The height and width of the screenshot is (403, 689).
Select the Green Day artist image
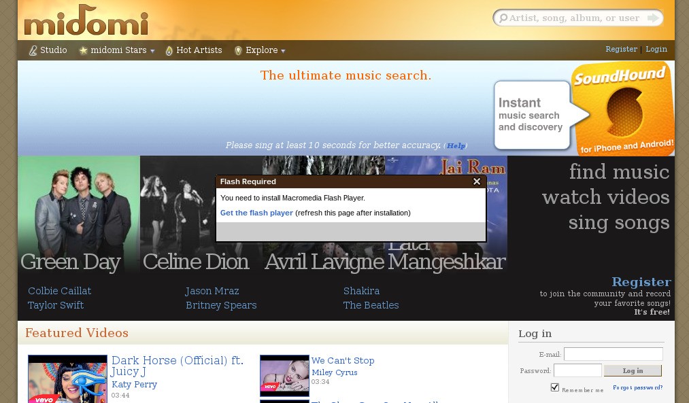pos(79,214)
